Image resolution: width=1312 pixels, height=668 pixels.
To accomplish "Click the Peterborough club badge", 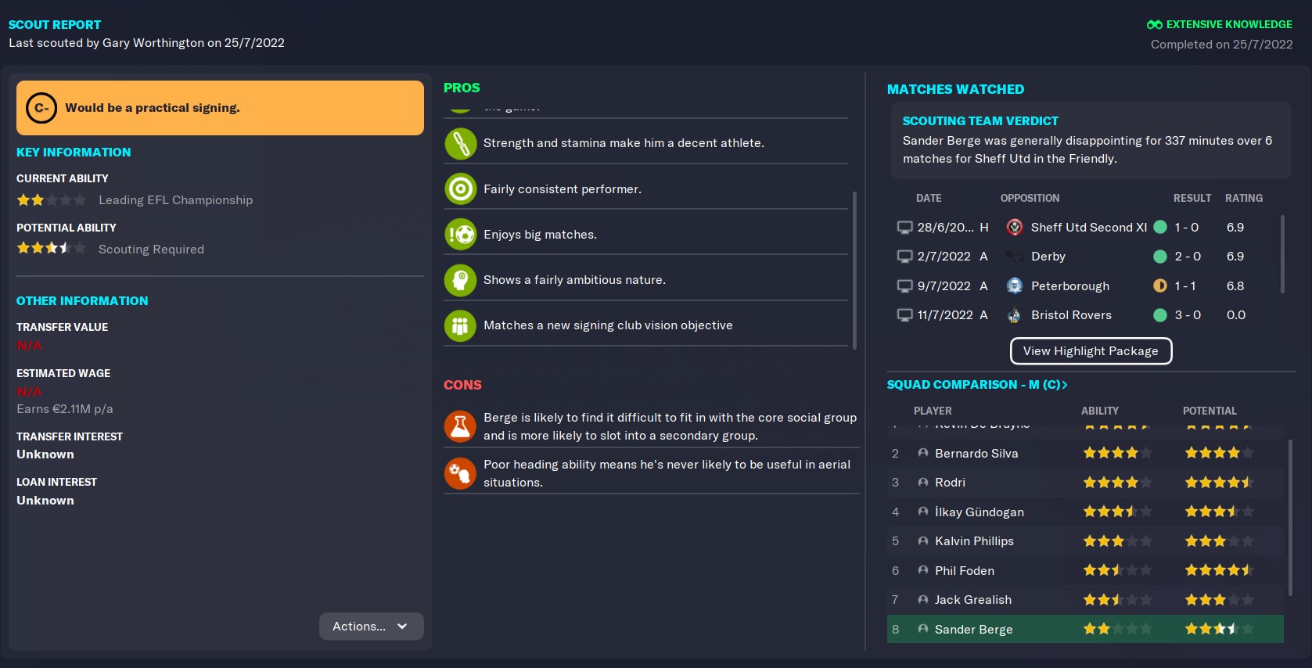I will tap(1015, 286).
